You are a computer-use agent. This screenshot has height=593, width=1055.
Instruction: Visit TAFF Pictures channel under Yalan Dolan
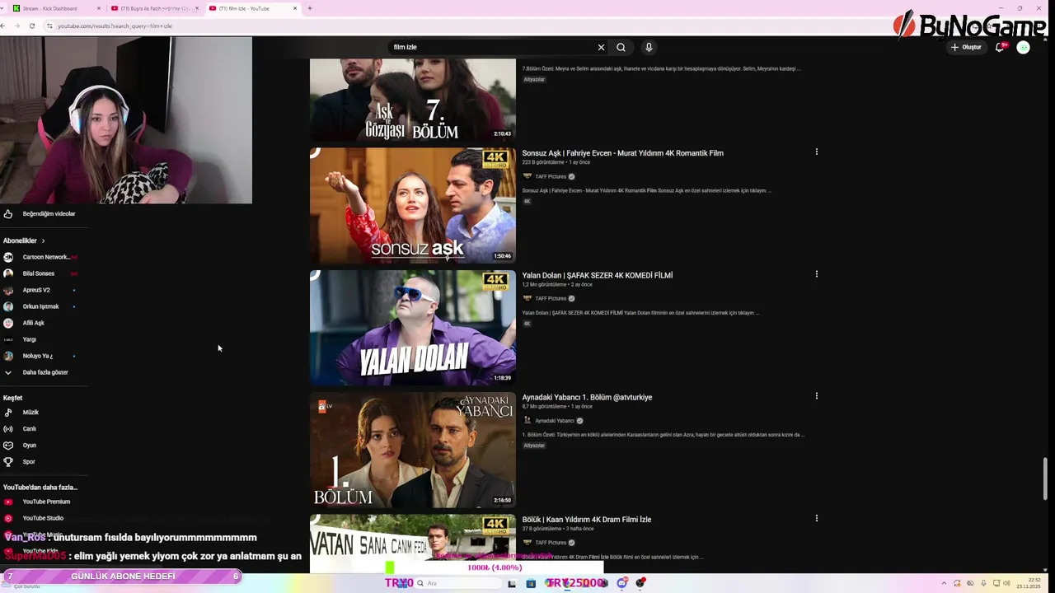click(551, 298)
